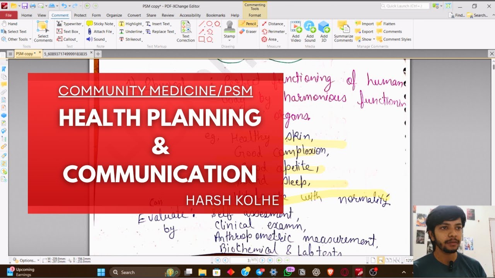Add a Sticky Note

click(x=100, y=24)
